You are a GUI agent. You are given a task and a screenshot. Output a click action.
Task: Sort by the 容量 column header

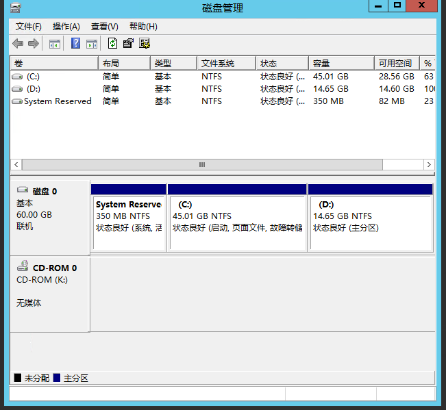tap(340, 63)
